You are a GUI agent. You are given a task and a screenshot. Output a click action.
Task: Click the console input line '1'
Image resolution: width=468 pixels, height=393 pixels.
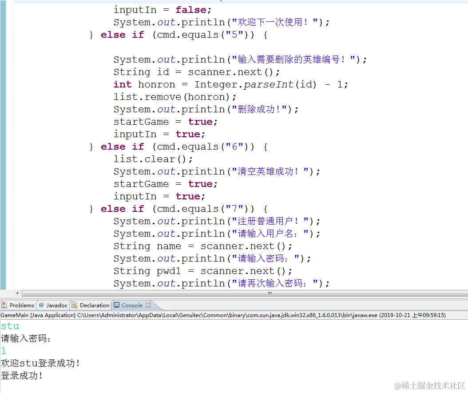click(4, 351)
